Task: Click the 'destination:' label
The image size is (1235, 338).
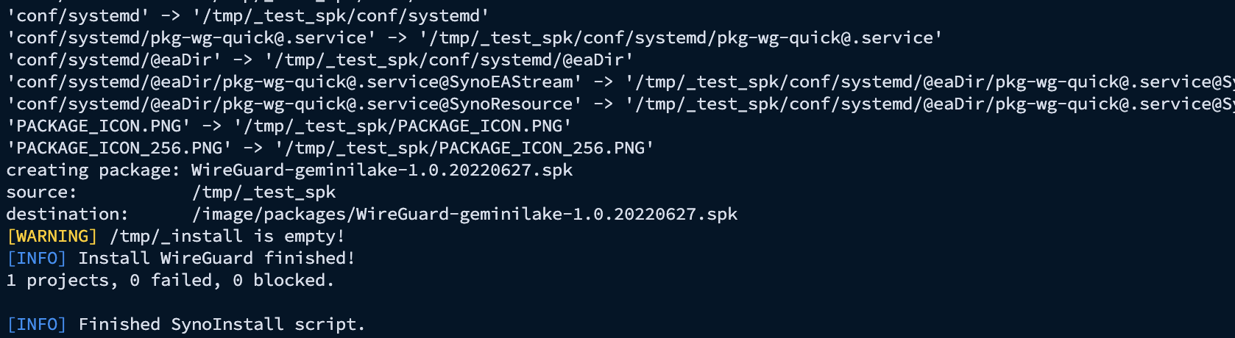Action: [x=67, y=215]
